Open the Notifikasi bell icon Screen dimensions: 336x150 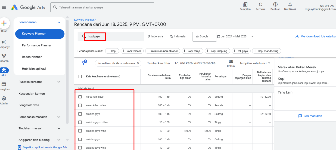pyautogui.click(x=290, y=5)
